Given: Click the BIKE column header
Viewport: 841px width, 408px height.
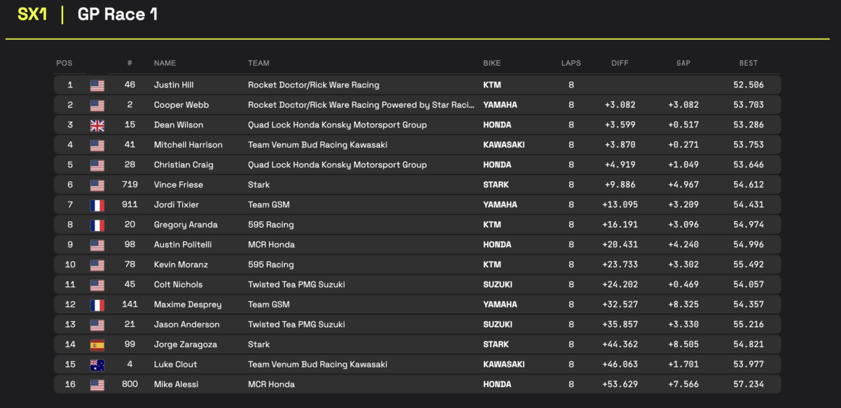Looking at the screenshot, I should click(492, 63).
